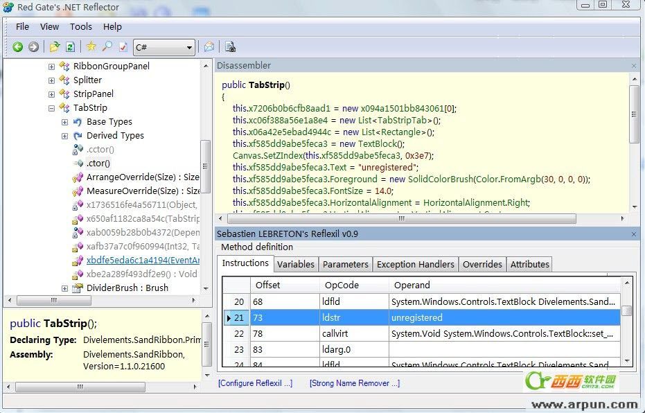Screen dimensions: 645x413
Task: Click the green Back navigation arrow
Action: click(18, 47)
